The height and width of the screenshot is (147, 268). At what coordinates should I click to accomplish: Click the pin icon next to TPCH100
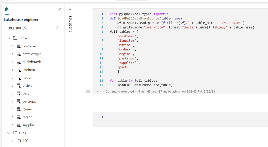[x=25, y=28]
